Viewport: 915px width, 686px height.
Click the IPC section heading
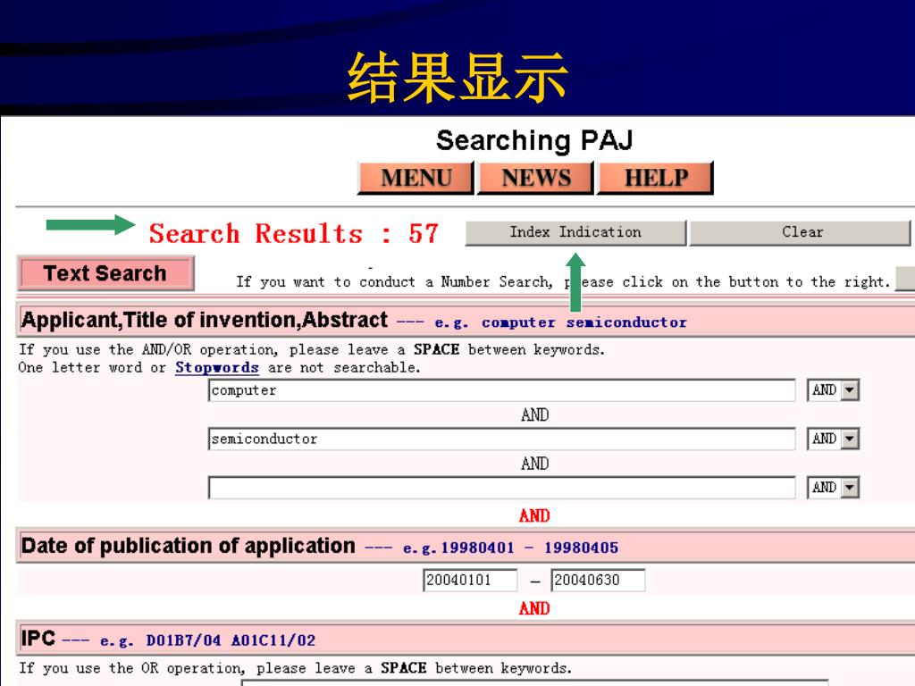click(38, 638)
